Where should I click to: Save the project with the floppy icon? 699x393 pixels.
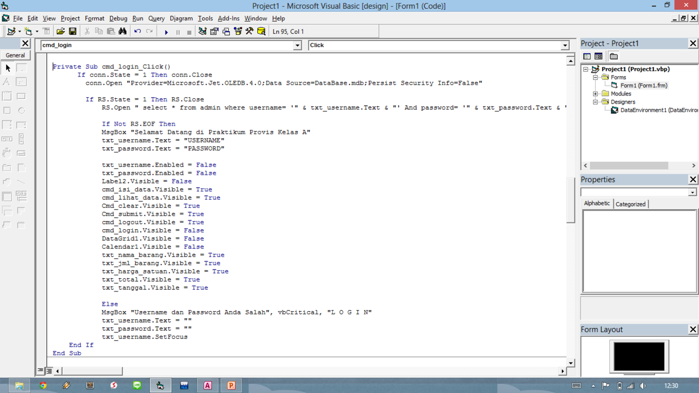(x=72, y=32)
